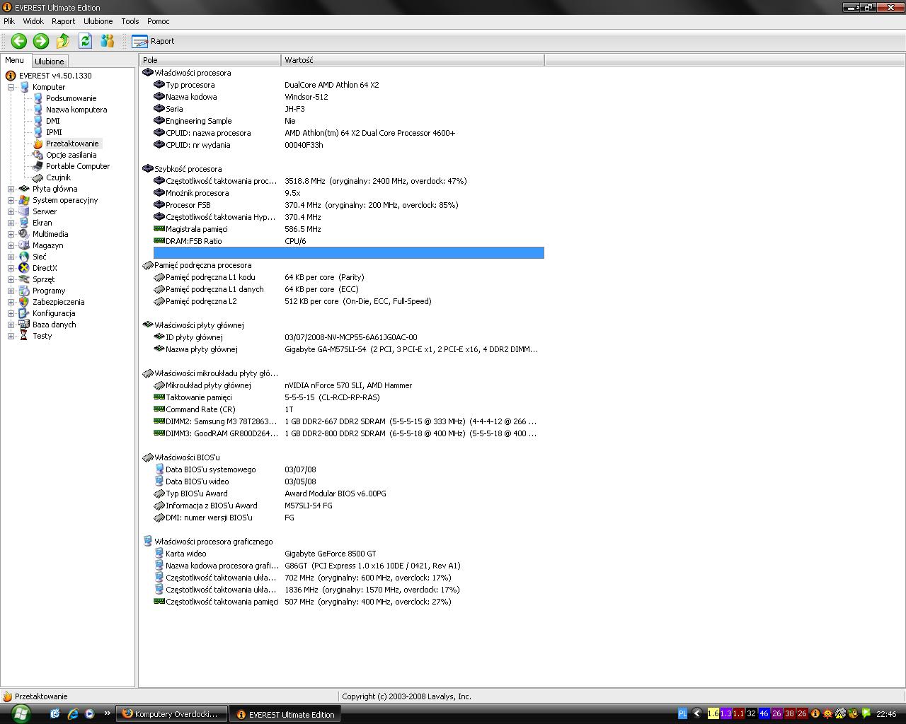Viewport: 906px width, 724px height.
Task: Click the Zabezpieczenia shield icon
Action: point(25,302)
